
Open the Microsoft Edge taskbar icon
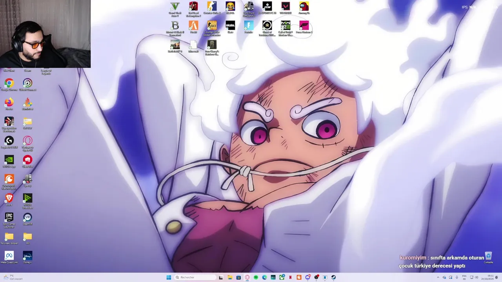(x=264, y=277)
